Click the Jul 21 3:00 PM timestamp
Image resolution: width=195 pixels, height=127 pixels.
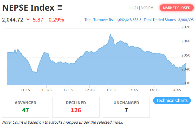141,8
